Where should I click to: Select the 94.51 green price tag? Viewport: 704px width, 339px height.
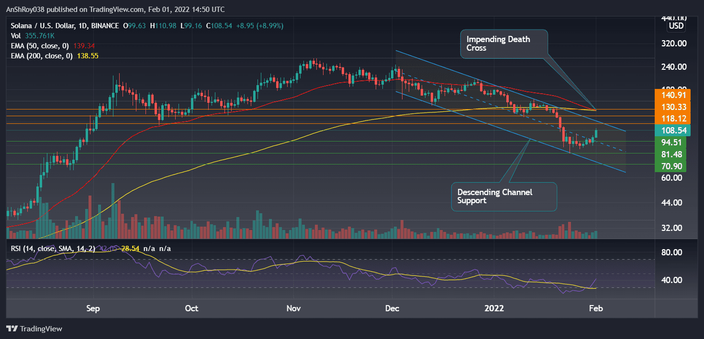click(672, 142)
